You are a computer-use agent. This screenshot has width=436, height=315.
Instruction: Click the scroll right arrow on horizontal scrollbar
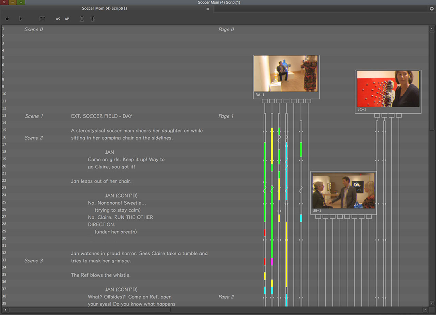pyautogui.click(x=425, y=310)
